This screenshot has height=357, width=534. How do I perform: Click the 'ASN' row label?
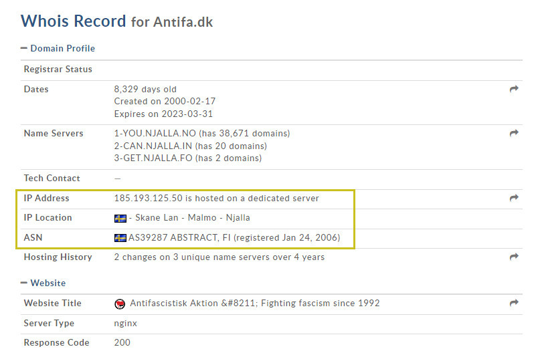click(33, 237)
